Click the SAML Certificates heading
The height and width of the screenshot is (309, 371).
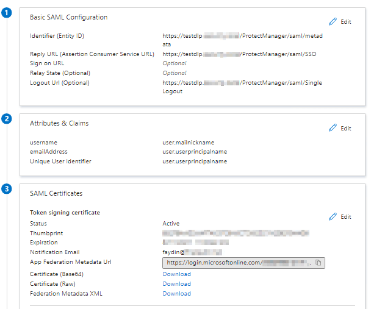(x=56, y=193)
